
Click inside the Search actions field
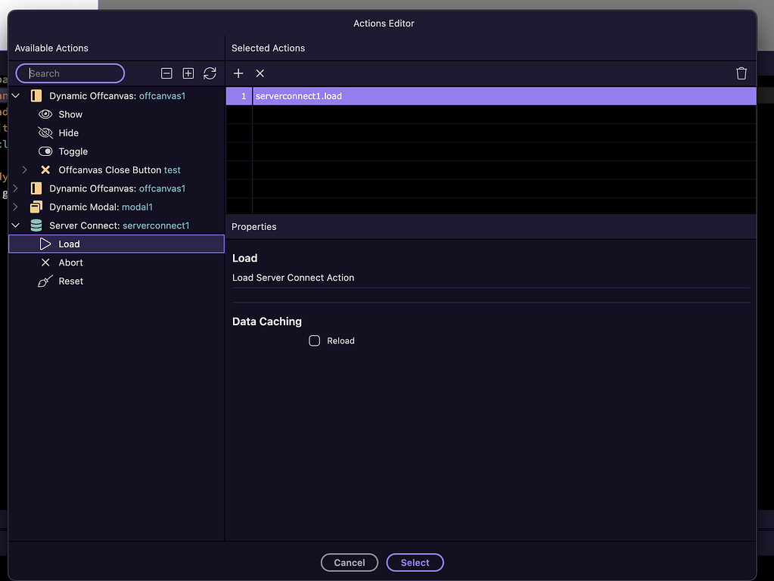click(x=70, y=73)
